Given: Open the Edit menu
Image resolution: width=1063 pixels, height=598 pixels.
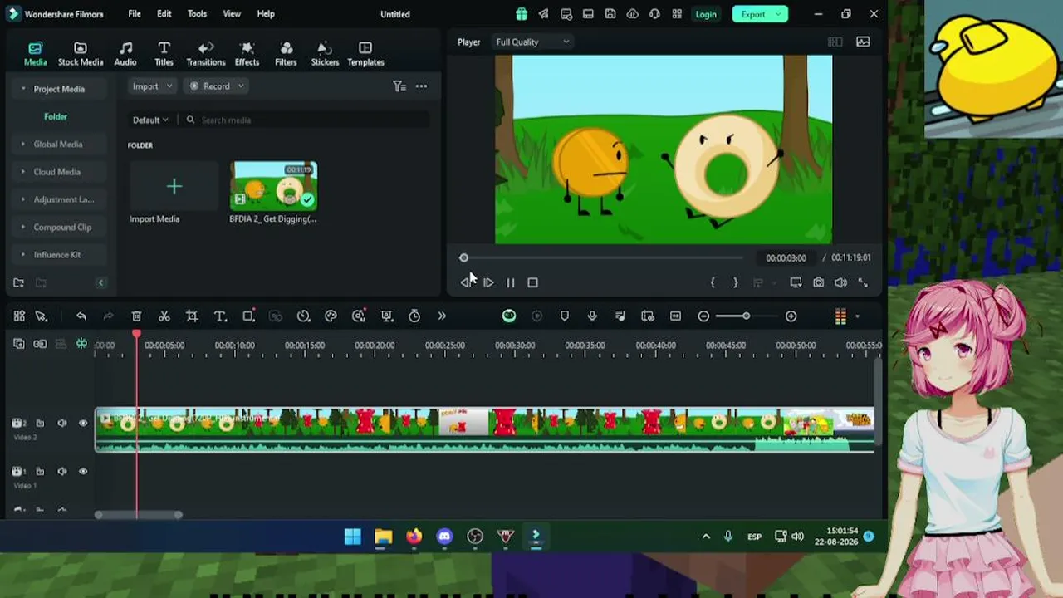Looking at the screenshot, I should [x=164, y=14].
